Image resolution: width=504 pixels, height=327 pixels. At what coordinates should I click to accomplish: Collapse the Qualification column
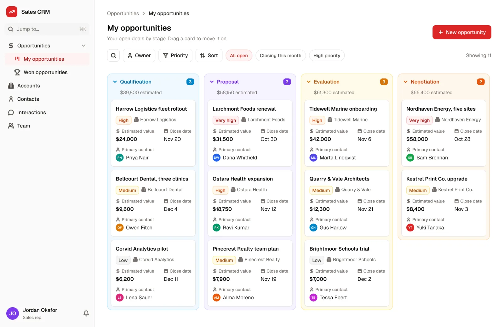115,82
